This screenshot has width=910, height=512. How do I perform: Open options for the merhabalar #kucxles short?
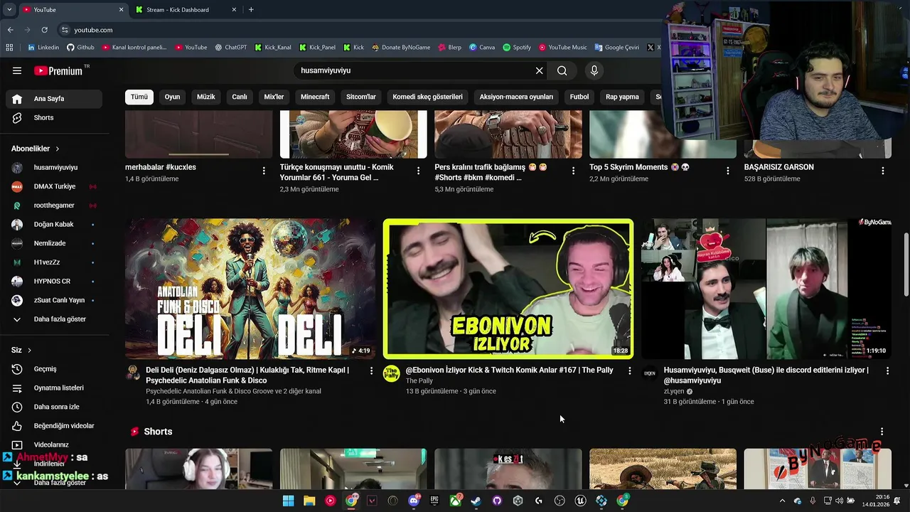pos(264,171)
